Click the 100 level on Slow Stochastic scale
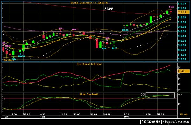Image resolution: width=191 pixels, height=125 pixels. click(x=180, y=95)
